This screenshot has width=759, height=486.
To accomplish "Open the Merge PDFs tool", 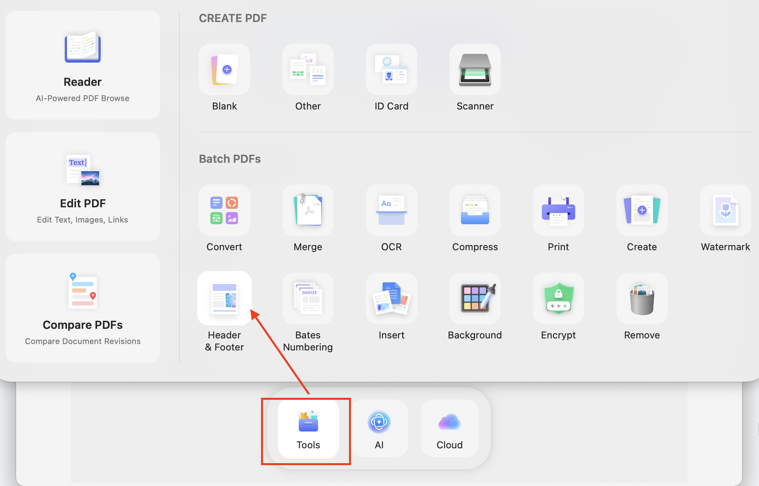I will point(308,210).
